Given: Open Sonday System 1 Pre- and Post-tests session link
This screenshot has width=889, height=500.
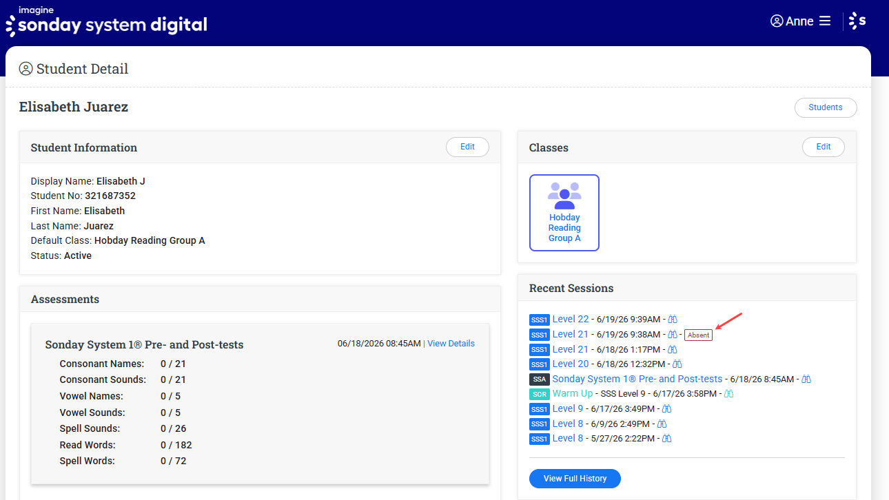Looking at the screenshot, I should coord(637,379).
